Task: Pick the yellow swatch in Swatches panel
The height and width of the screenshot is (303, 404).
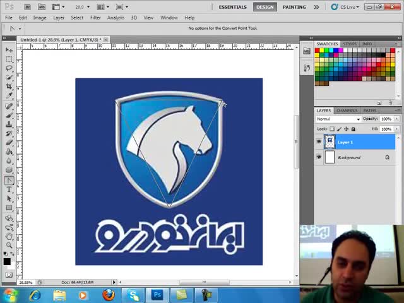Action: [x=322, y=50]
